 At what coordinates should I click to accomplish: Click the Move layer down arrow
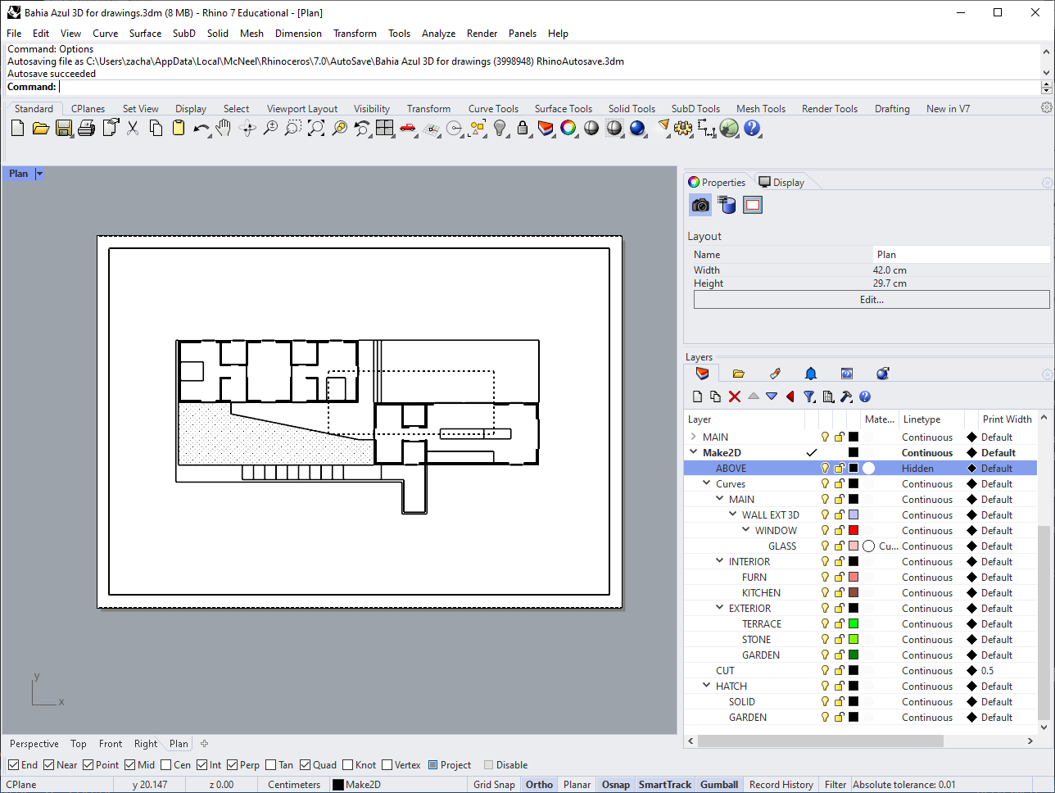(772, 396)
